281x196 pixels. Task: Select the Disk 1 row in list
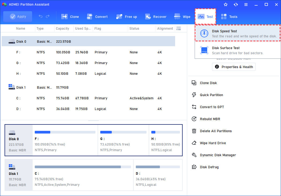21,88
